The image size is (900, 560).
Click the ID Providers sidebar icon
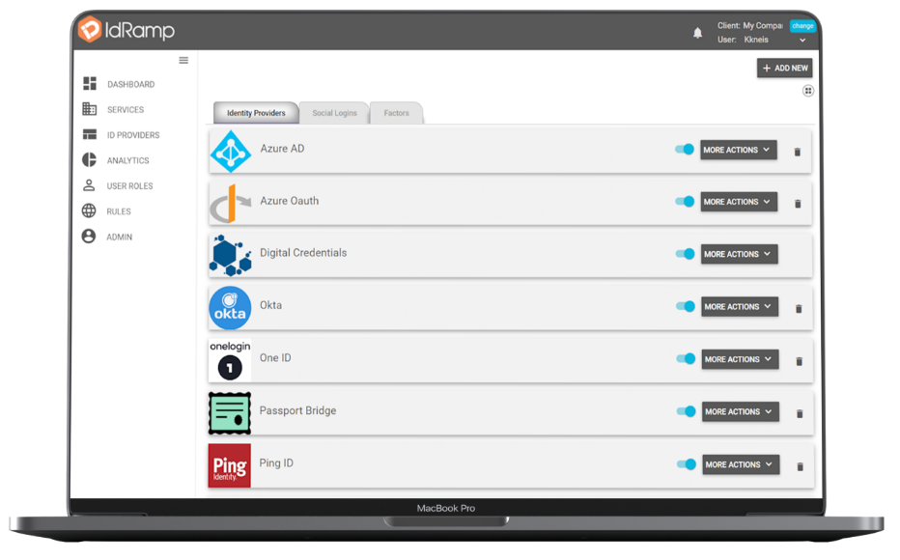coord(90,134)
